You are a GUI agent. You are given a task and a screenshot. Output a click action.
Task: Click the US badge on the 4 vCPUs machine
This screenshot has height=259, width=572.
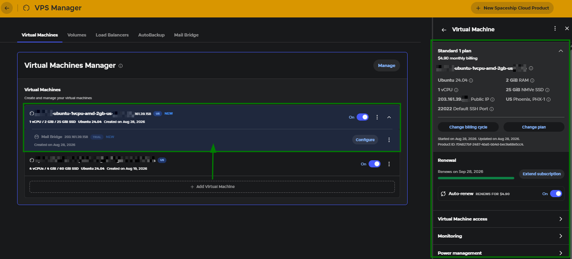tap(162, 160)
